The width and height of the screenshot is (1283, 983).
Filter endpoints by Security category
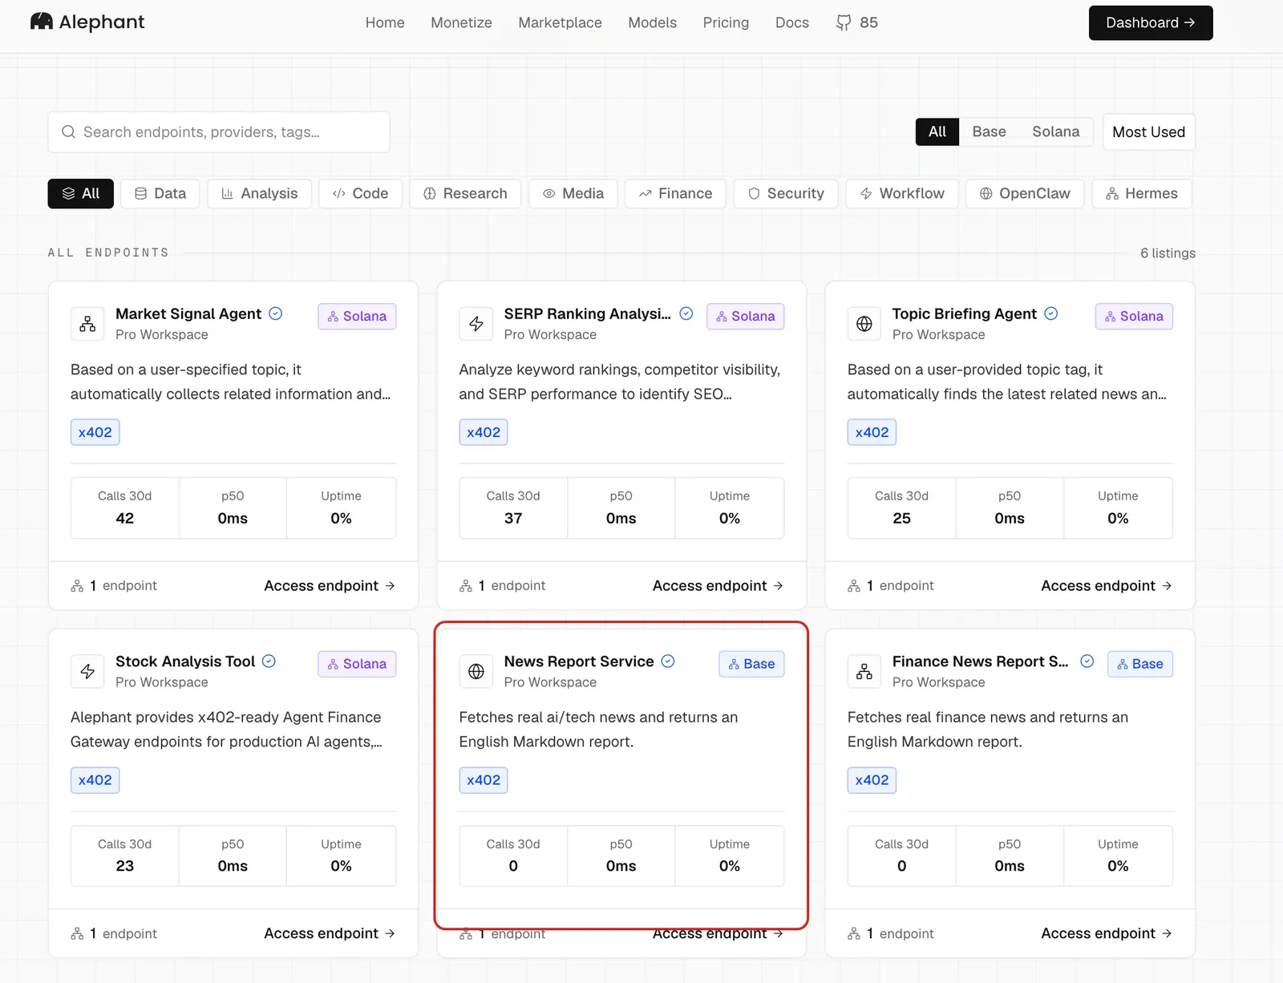(x=786, y=193)
